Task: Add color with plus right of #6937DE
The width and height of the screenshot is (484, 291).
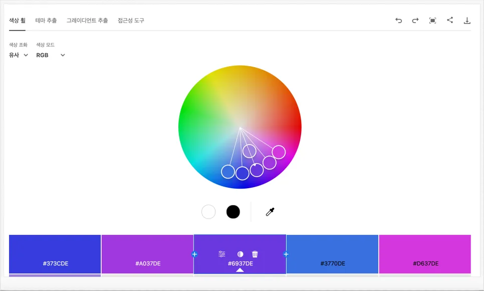Action: 286,254
